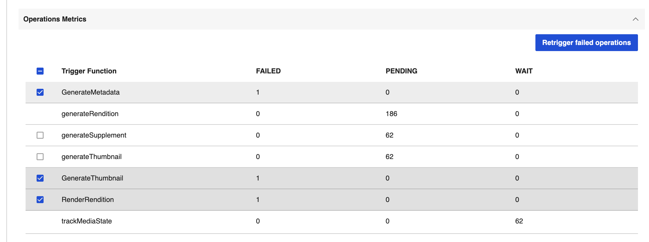Sort by the WAIT column header

click(524, 71)
